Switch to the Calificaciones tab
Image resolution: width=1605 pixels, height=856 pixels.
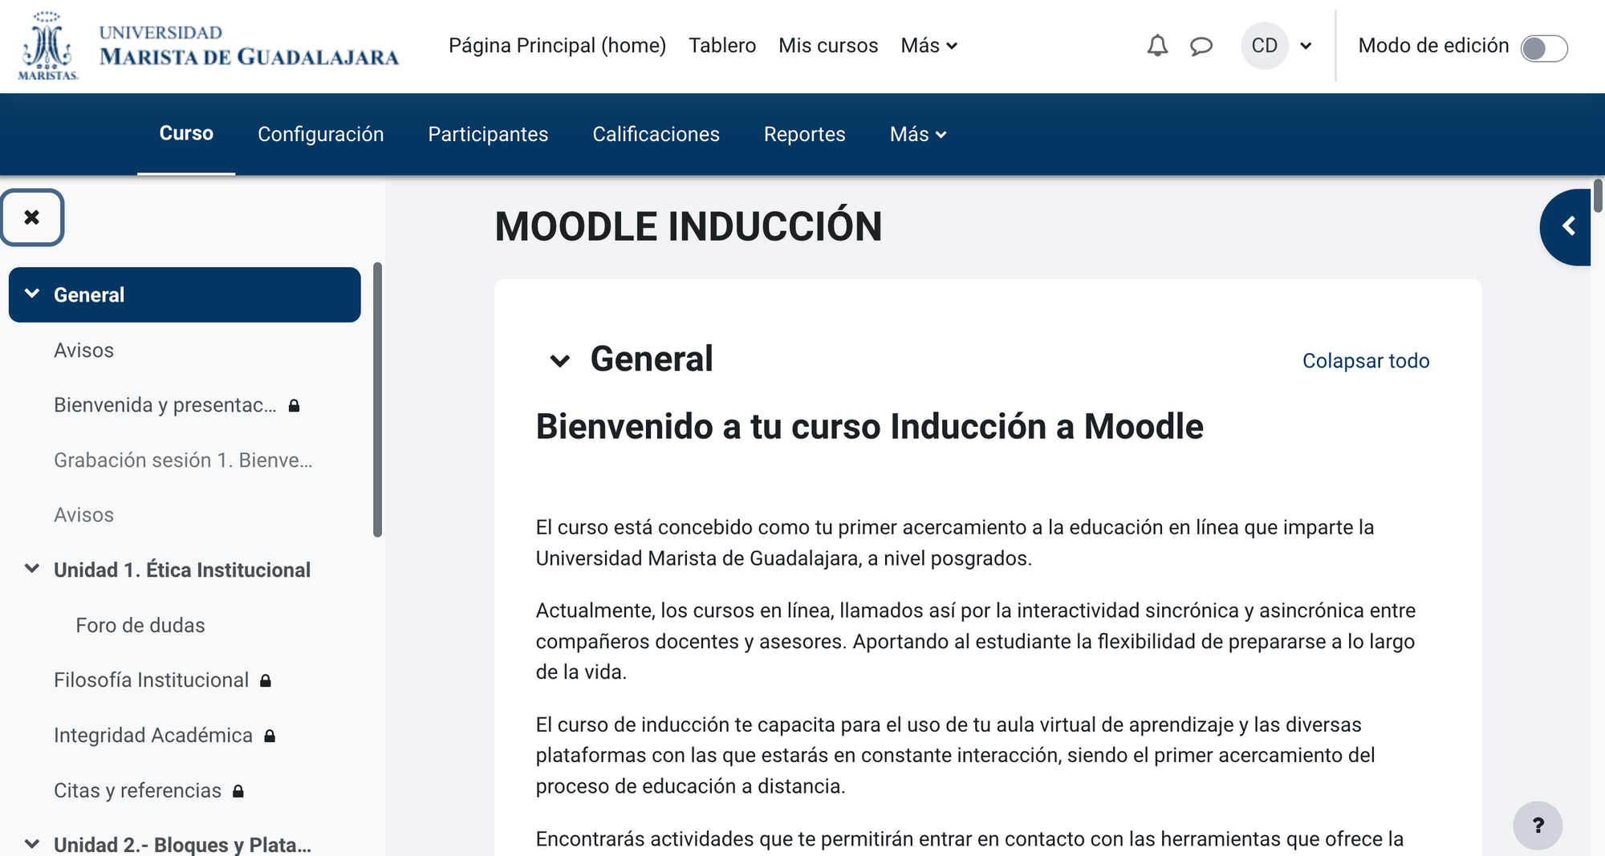tap(656, 134)
